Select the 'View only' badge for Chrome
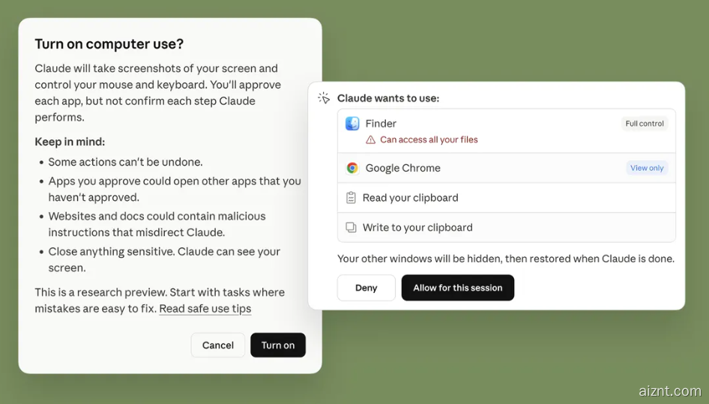This screenshot has width=709, height=404. pos(647,169)
